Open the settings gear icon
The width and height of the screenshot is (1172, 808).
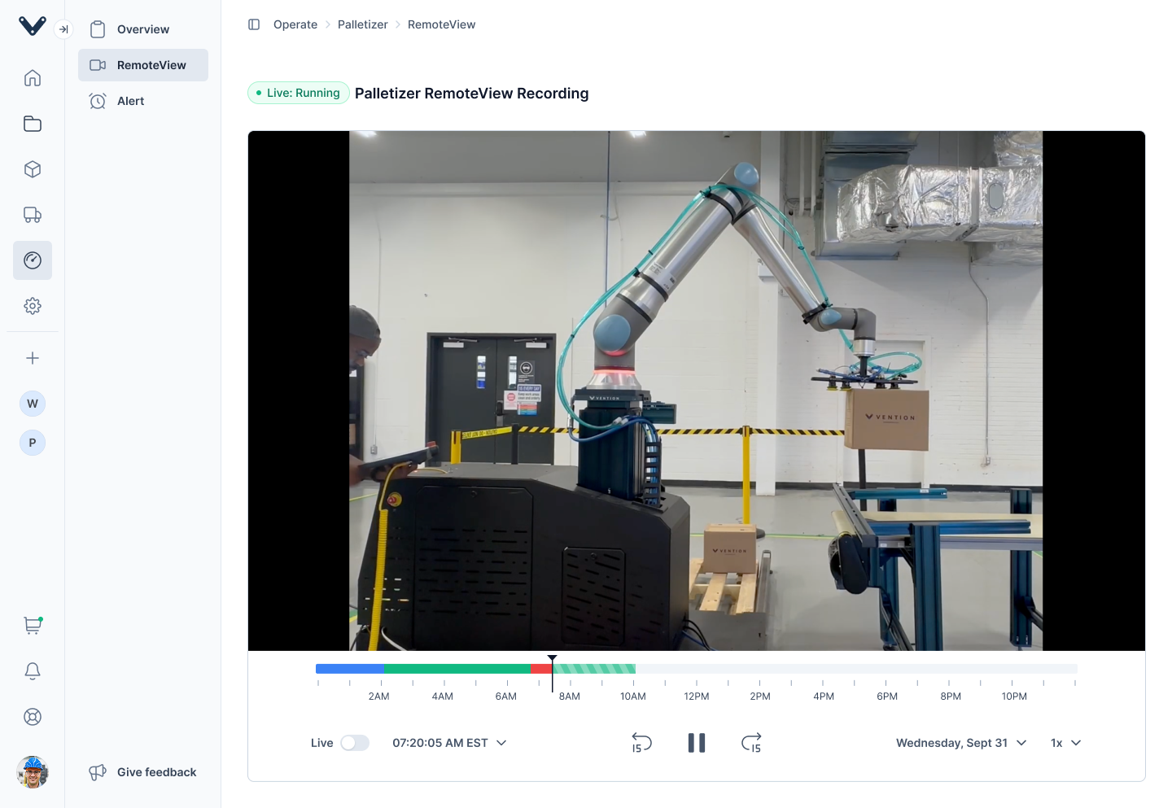click(x=33, y=306)
